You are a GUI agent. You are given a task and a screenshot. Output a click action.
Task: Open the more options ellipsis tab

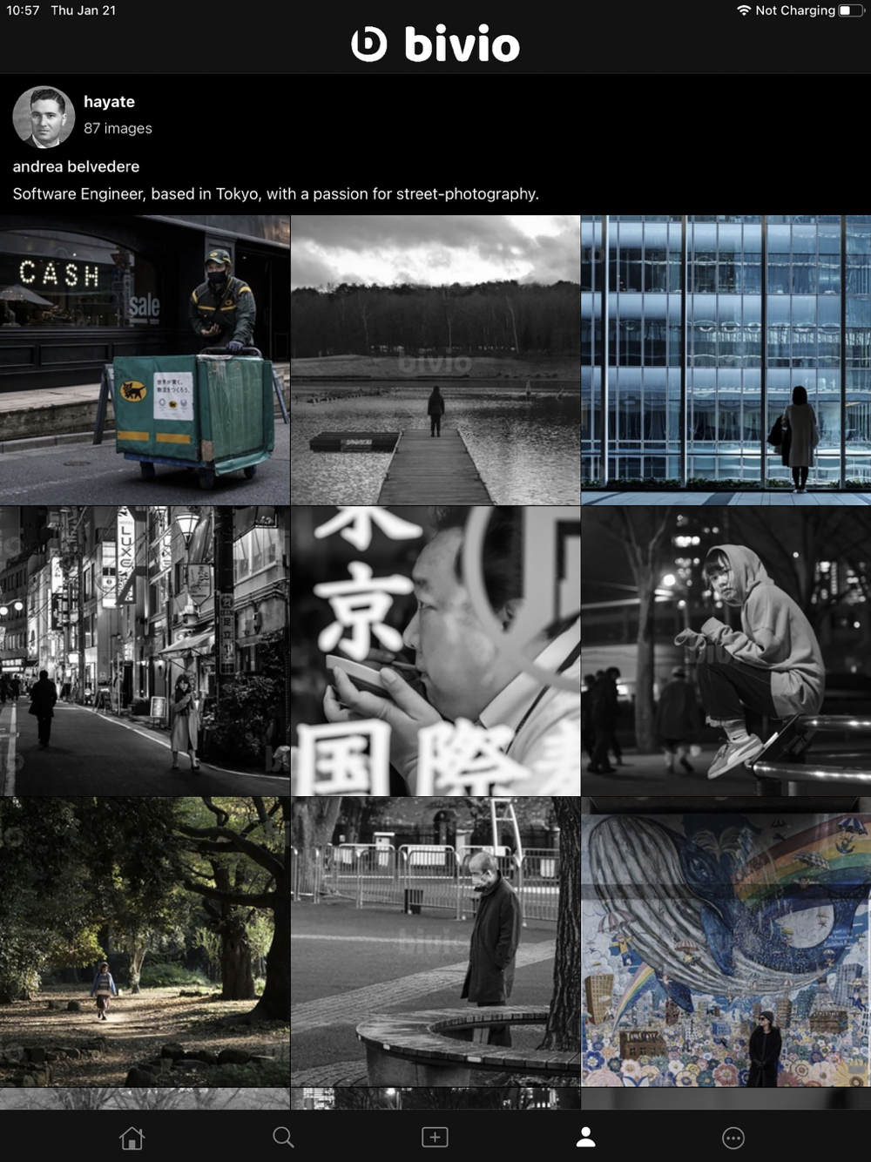pyautogui.click(x=733, y=1138)
